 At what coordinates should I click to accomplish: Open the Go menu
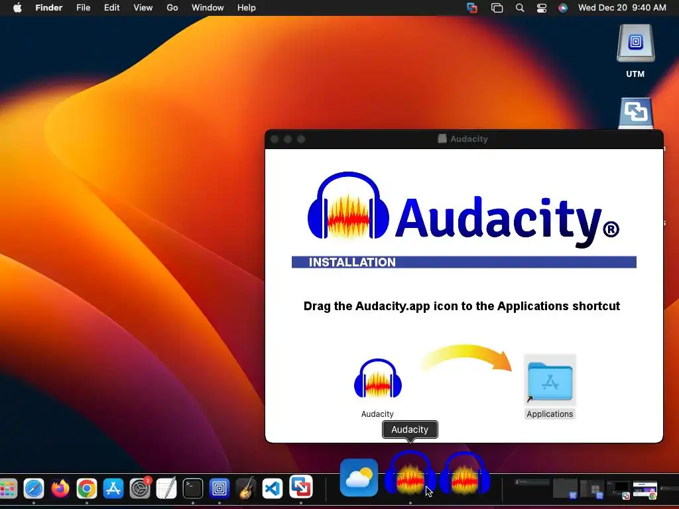pos(172,8)
